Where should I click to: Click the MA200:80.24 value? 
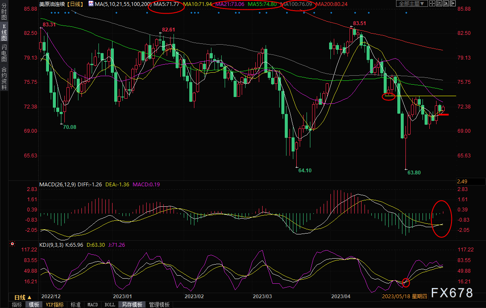tap(332, 4)
